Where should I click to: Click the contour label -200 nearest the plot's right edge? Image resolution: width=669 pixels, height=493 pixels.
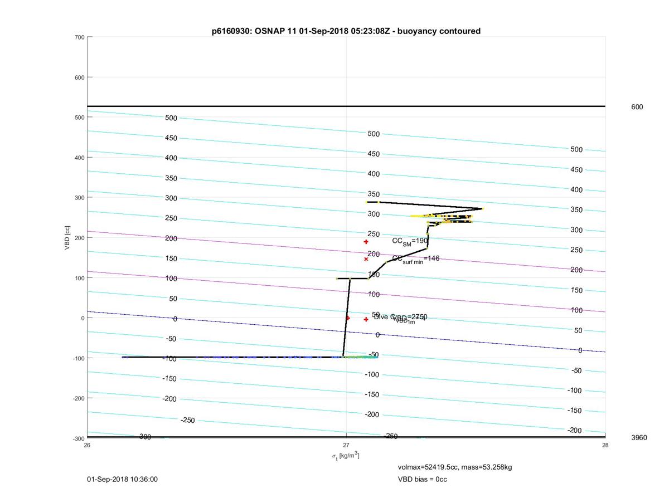574,431
